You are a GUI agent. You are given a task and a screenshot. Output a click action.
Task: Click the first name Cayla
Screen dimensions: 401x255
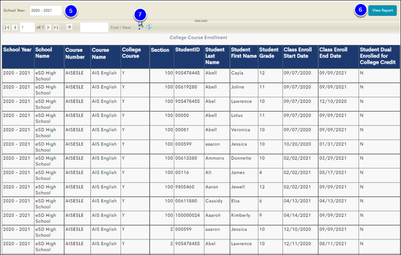click(x=237, y=73)
